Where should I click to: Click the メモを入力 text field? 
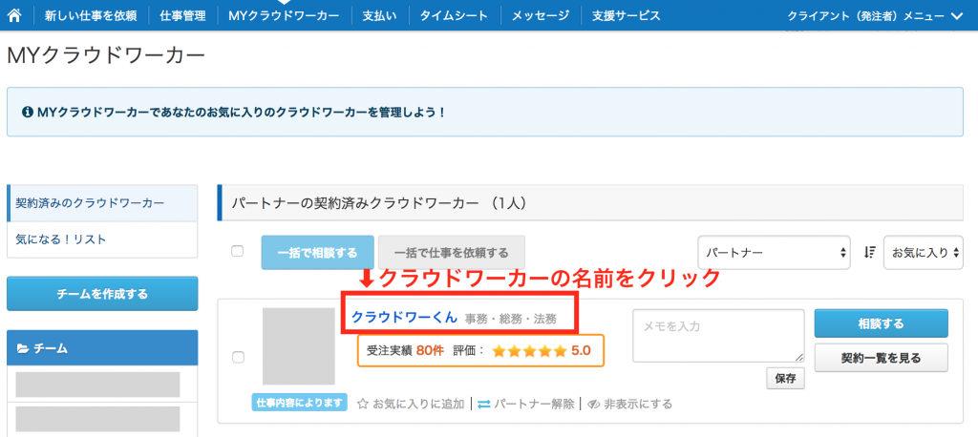point(718,336)
